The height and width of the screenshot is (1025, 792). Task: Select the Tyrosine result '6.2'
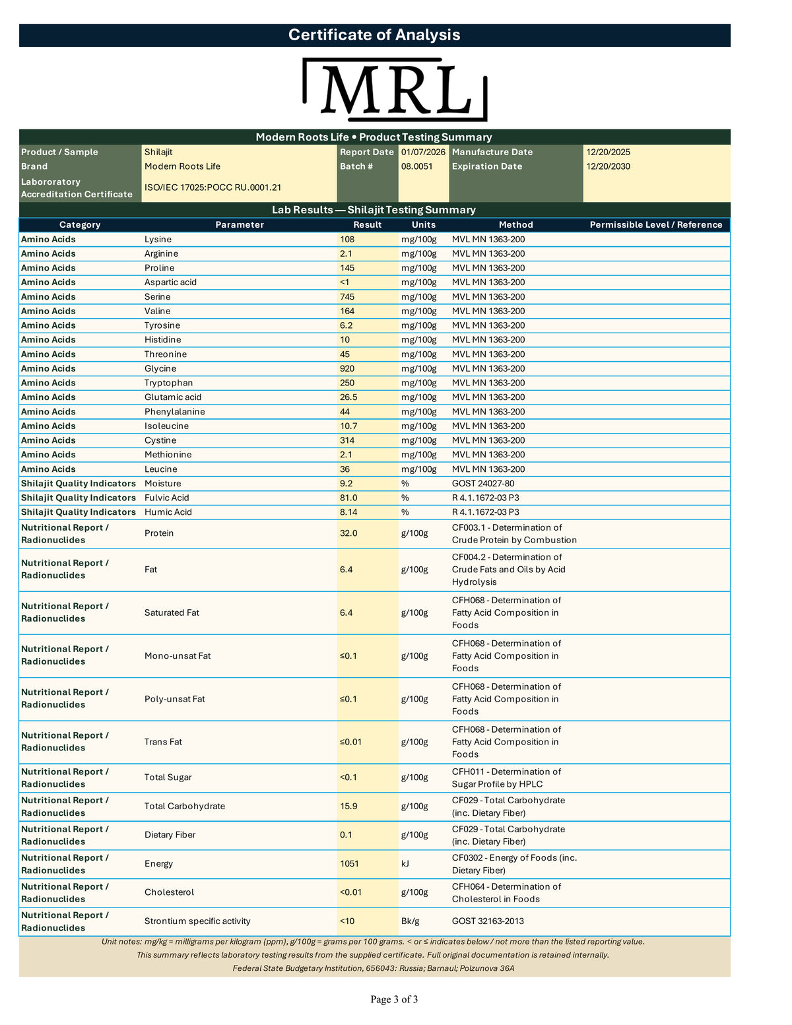pyautogui.click(x=346, y=325)
